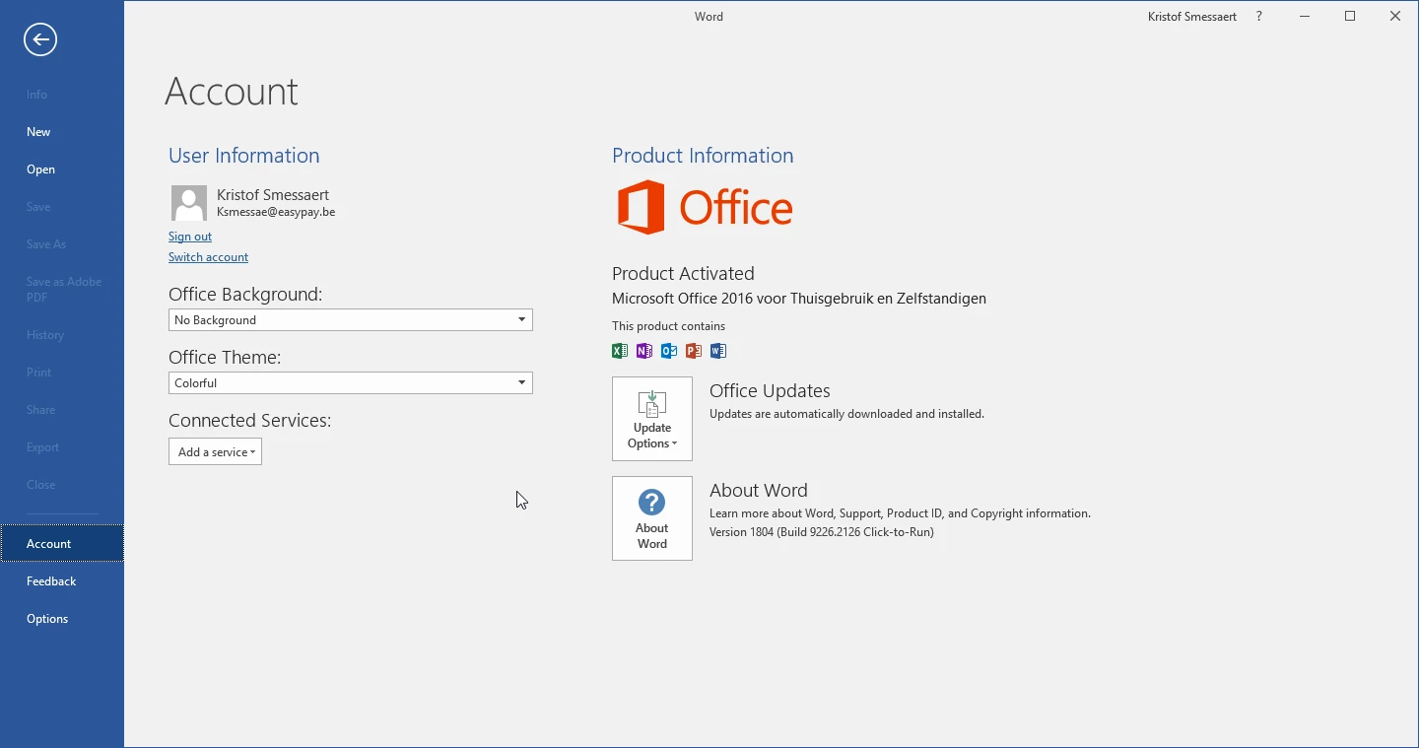Image resolution: width=1419 pixels, height=748 pixels.
Task: Click the Connected Services label
Action: (x=249, y=421)
